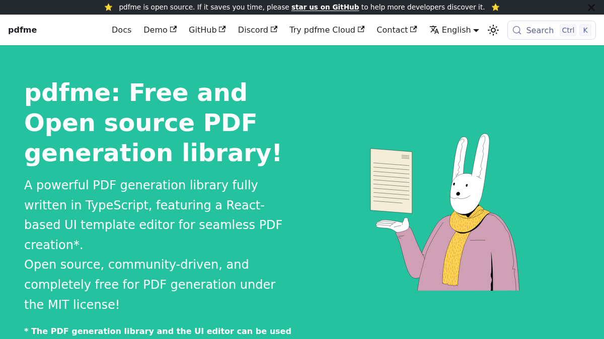Open the Demo navigation link

tap(160, 30)
